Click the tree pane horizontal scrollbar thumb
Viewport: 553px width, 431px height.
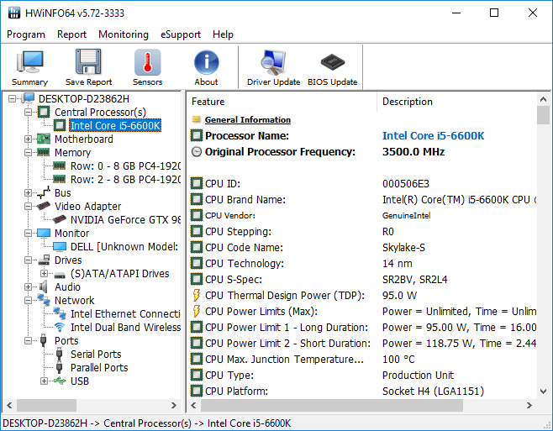[x=46, y=405]
